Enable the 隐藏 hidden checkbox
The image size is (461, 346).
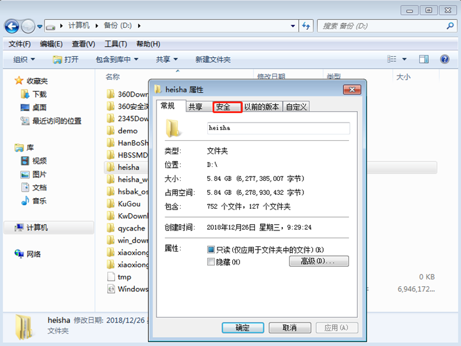[211, 262]
